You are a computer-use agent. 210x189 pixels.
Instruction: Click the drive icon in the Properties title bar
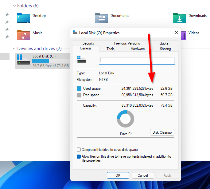coord(75,32)
